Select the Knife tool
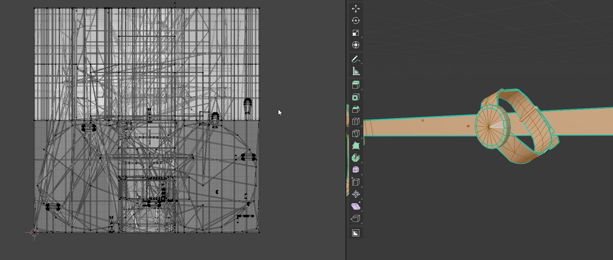Image resolution: width=613 pixels, height=260 pixels. click(355, 134)
